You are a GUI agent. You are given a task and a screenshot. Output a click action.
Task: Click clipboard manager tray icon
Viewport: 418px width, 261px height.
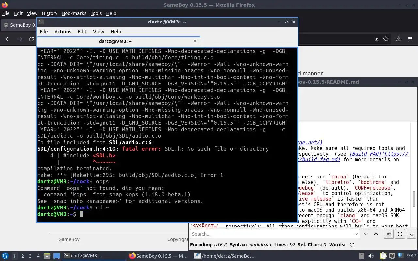383,256
